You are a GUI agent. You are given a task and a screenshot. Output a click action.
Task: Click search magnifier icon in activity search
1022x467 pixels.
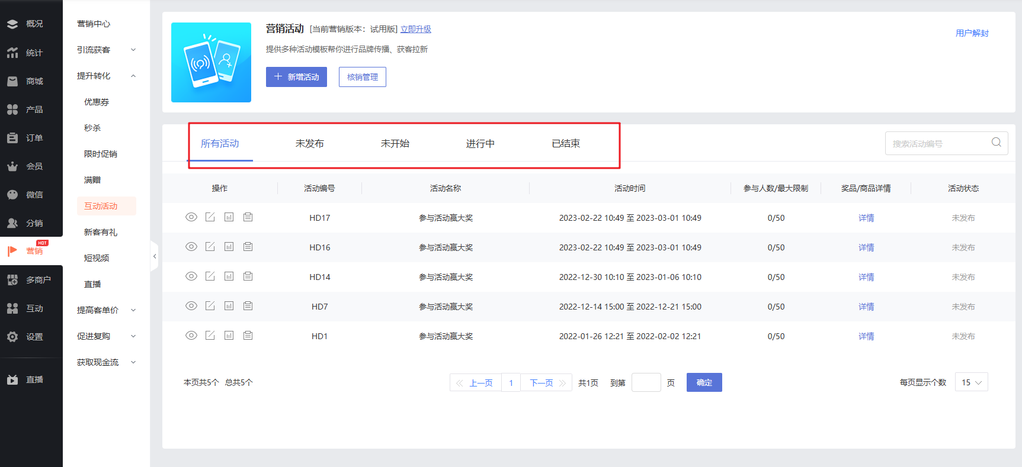click(x=996, y=143)
